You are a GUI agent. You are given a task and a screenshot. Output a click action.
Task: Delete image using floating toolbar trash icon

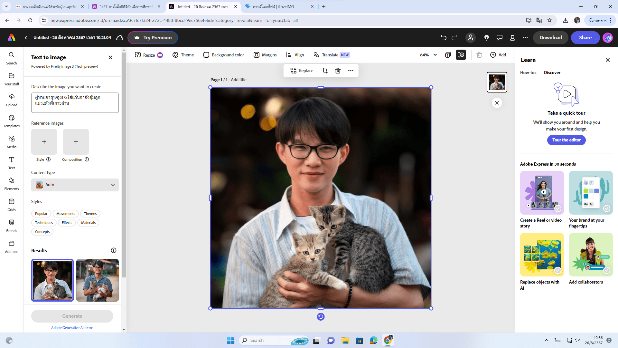338,71
